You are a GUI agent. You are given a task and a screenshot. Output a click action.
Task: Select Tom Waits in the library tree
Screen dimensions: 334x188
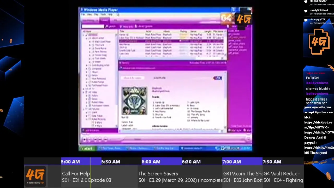click(100, 58)
